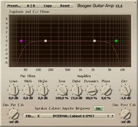Click the File... impulse load button

click(x=30, y=116)
